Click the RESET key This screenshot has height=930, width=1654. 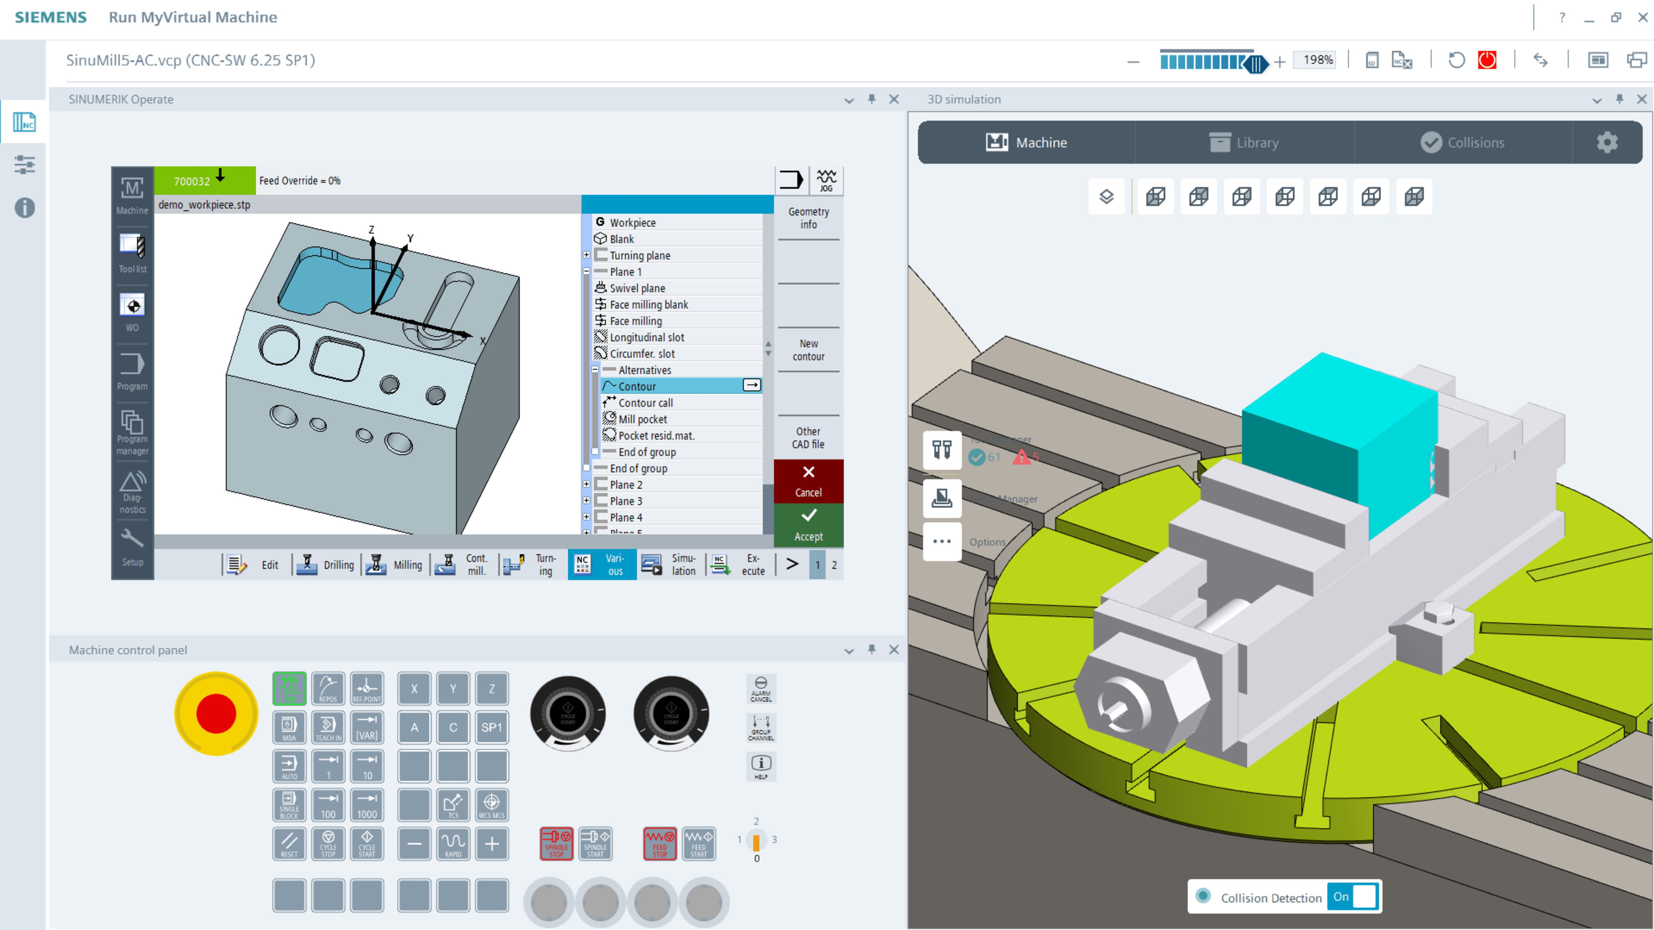pyautogui.click(x=289, y=843)
